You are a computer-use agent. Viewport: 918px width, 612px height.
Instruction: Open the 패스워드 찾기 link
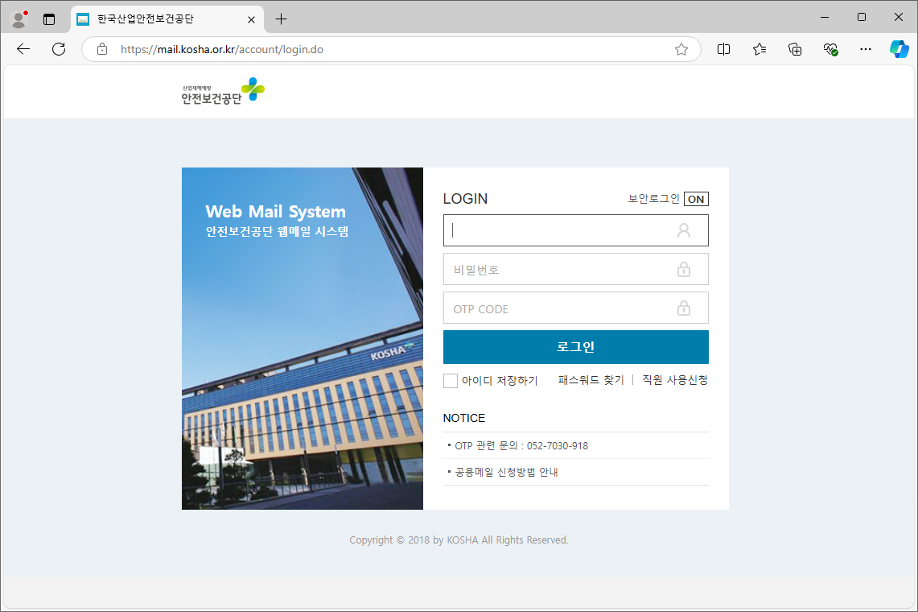click(590, 379)
